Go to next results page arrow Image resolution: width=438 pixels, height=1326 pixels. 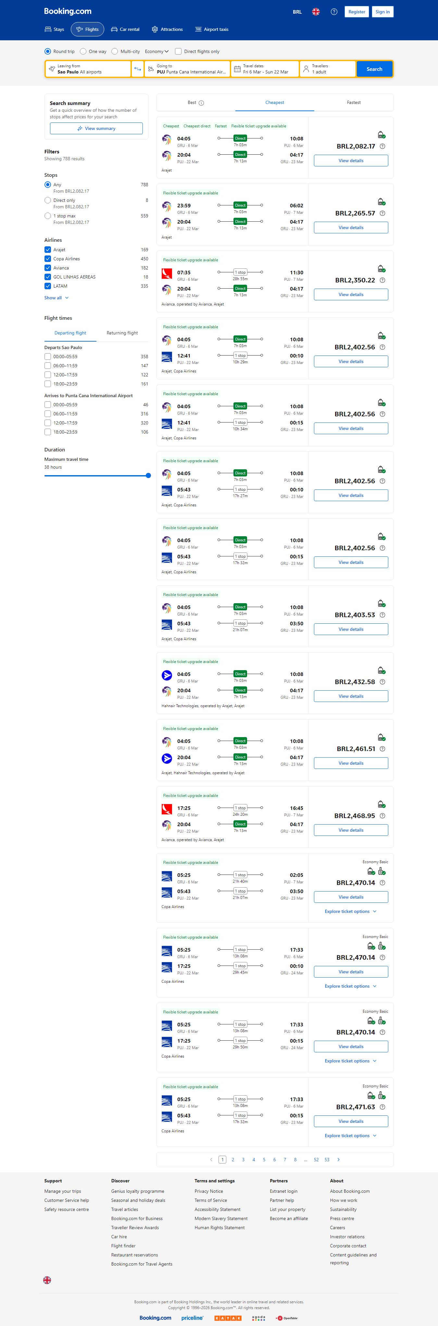click(x=338, y=1159)
